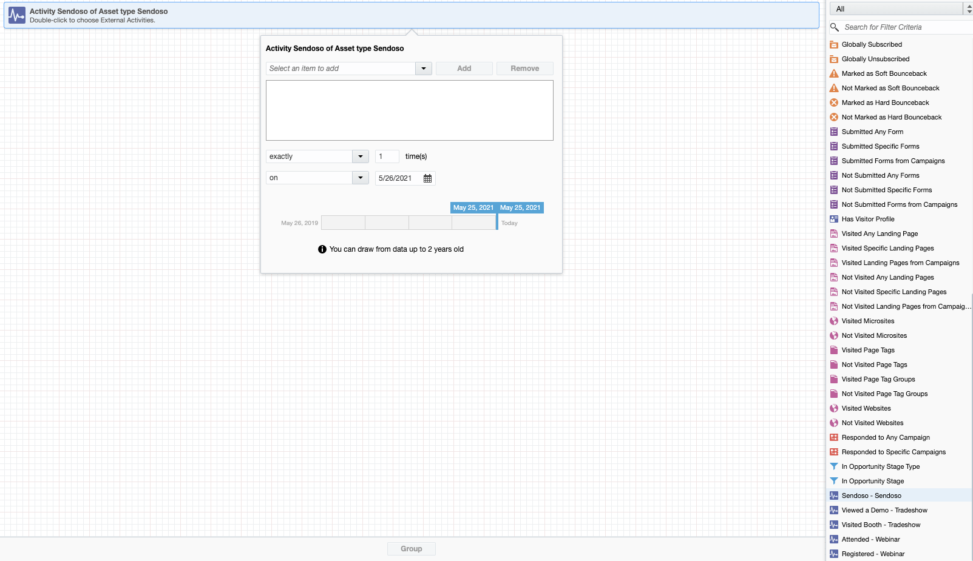Click the Visited Microsites globe icon
973x561 pixels.
834,321
